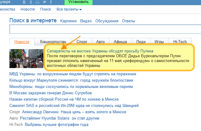Click the VKontakte share icon
The image size is (201, 131).
[24, 2]
